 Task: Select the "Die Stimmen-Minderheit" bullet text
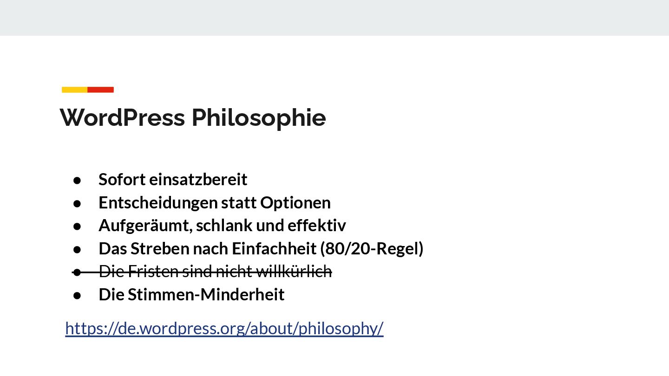click(191, 294)
